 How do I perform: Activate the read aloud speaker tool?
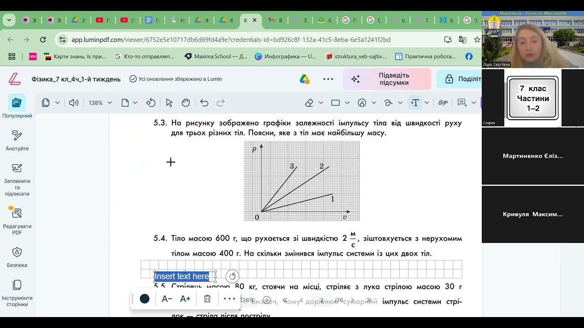coord(73,103)
